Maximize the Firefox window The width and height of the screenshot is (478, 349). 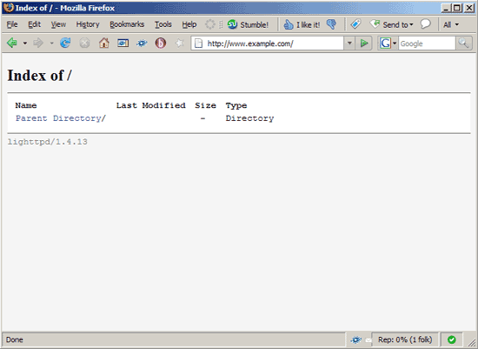click(x=457, y=8)
